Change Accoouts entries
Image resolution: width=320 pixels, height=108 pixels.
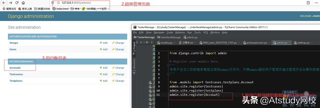118,68
